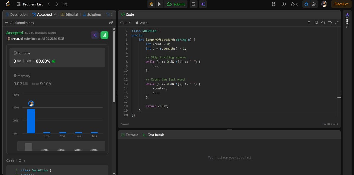Click the Saved status text
354x175 pixels.
(x=125, y=124)
